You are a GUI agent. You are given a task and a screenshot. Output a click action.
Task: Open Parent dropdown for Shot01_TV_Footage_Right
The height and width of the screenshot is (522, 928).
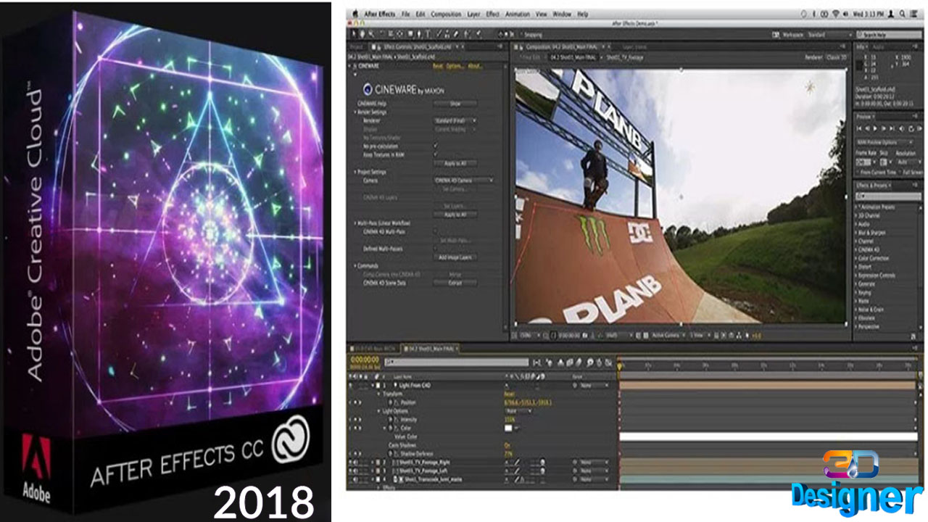pos(594,463)
